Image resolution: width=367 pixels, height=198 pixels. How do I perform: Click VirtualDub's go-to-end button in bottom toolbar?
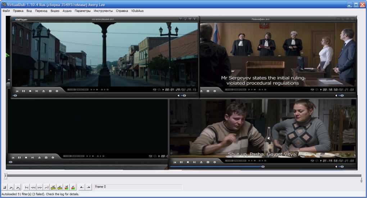[46, 187]
